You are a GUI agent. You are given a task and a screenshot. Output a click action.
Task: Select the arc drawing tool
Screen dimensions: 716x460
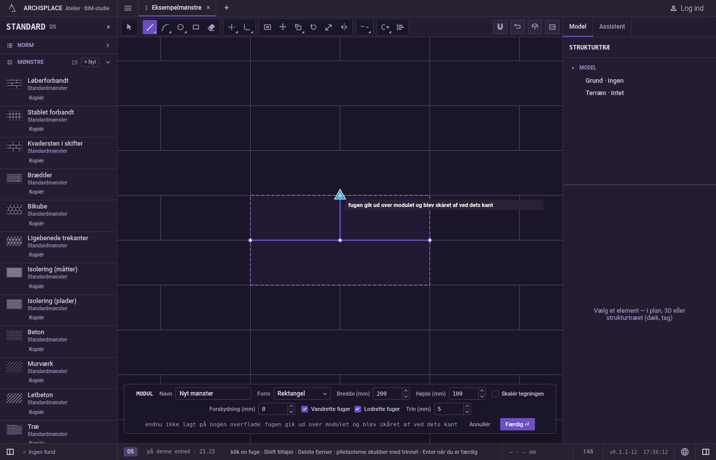click(x=165, y=27)
